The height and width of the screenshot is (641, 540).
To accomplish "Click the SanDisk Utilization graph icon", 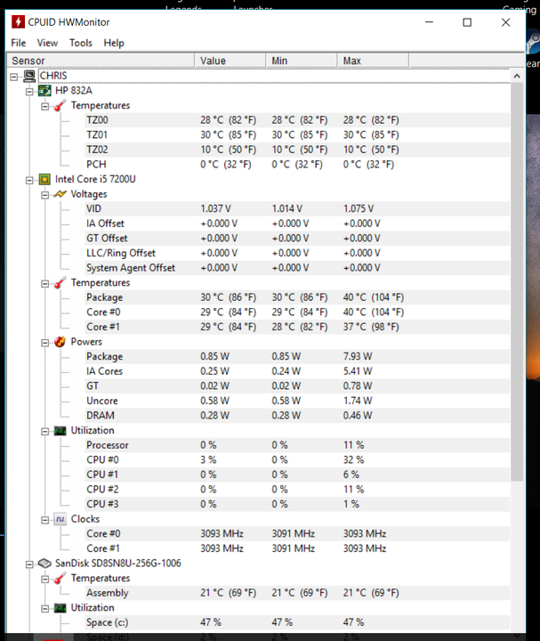I will (x=60, y=608).
